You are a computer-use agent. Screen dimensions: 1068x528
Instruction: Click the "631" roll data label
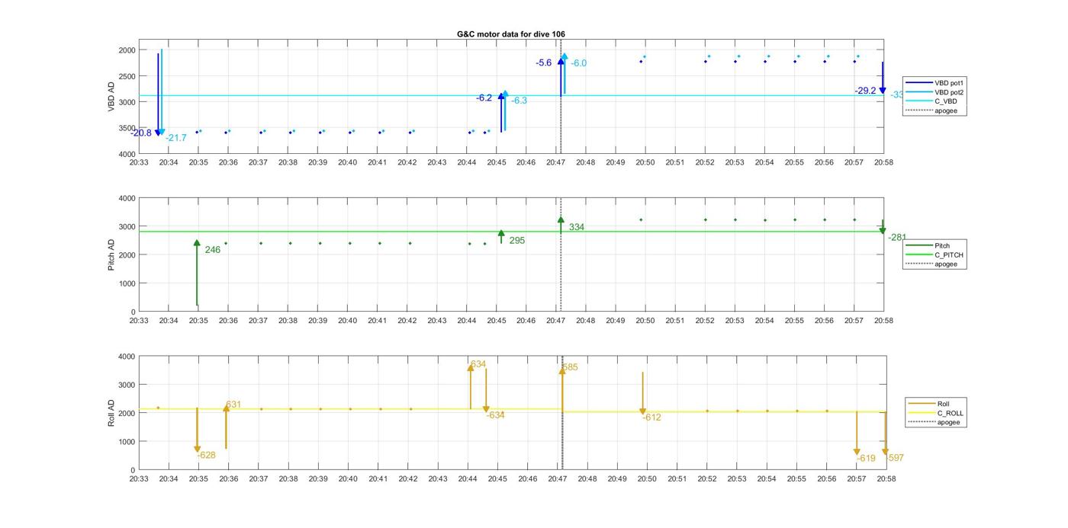[x=233, y=405]
